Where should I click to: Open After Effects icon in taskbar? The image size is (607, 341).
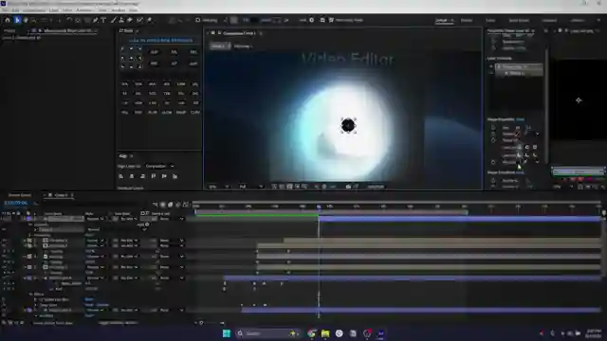coord(381,333)
